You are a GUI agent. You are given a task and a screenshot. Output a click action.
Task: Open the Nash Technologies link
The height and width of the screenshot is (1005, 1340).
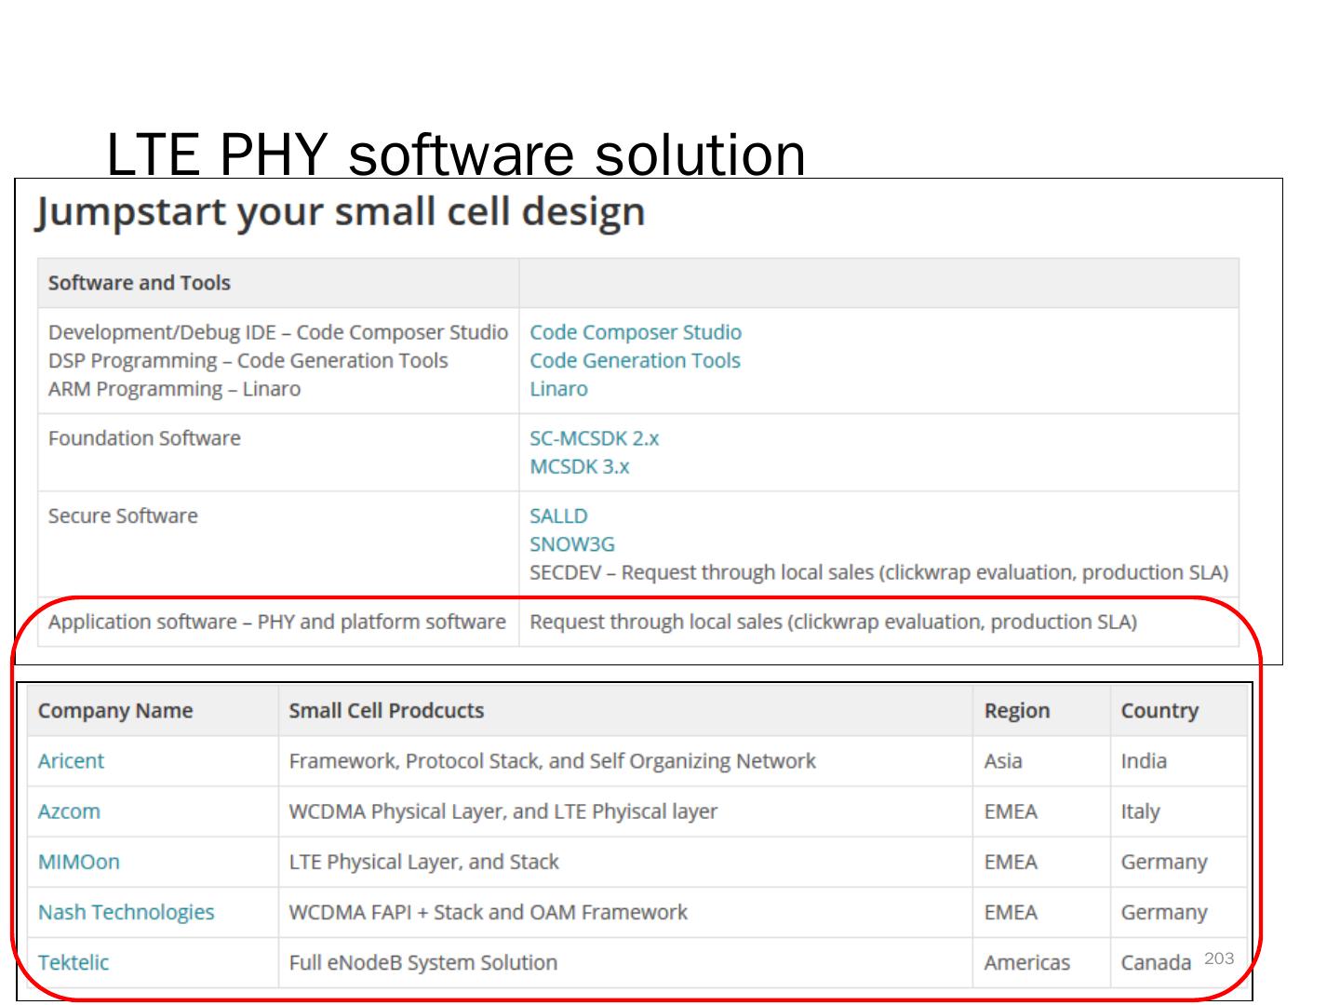tap(126, 912)
